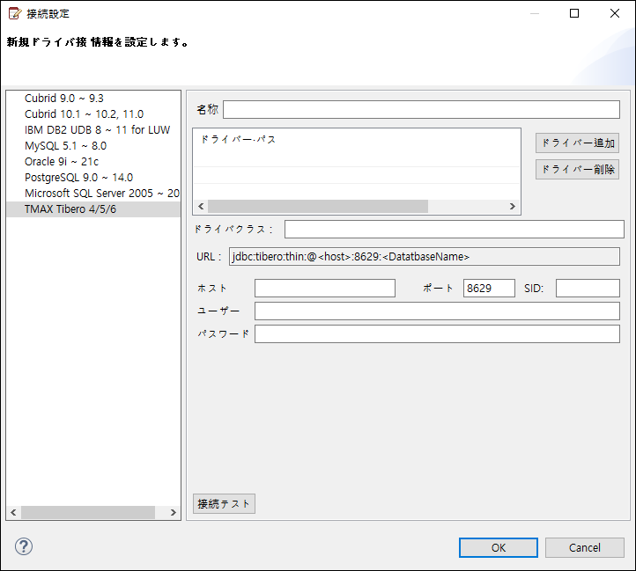This screenshot has height=571, width=636.
Task: Pick Oracle 9i ~ 21c from list
Action: click(62, 162)
